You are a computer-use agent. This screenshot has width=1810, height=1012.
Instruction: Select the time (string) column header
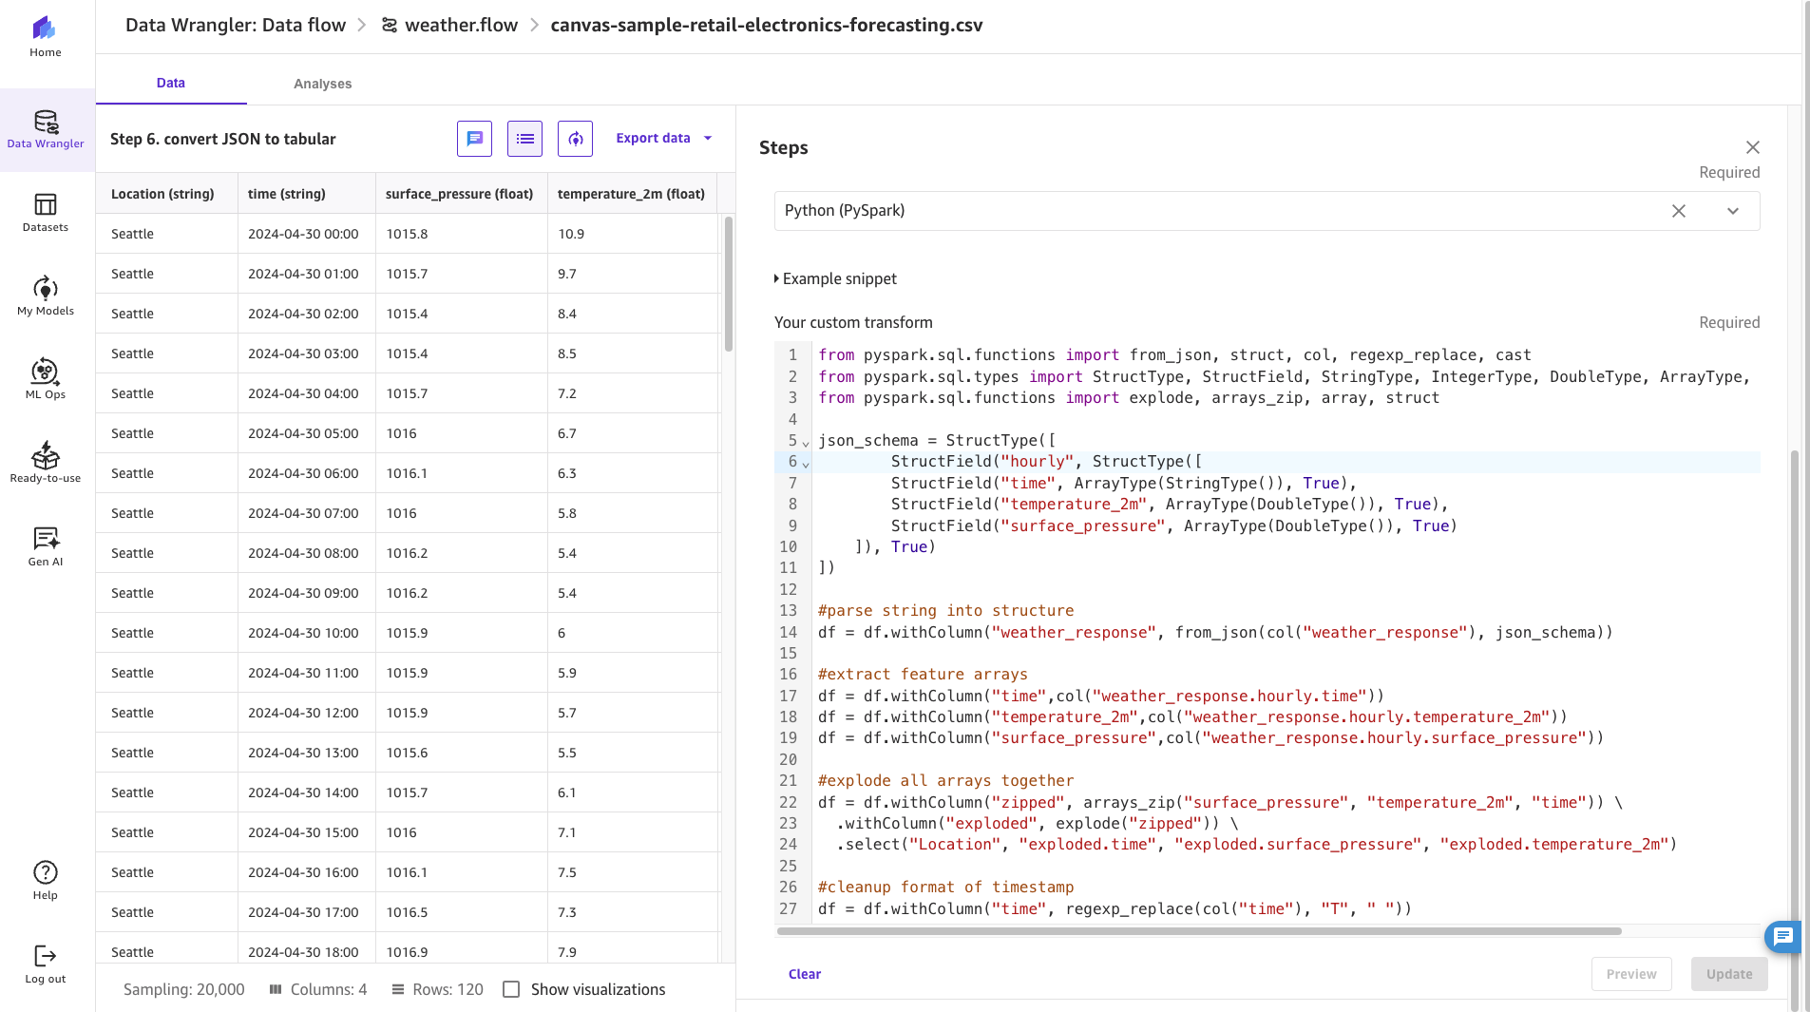click(x=306, y=194)
